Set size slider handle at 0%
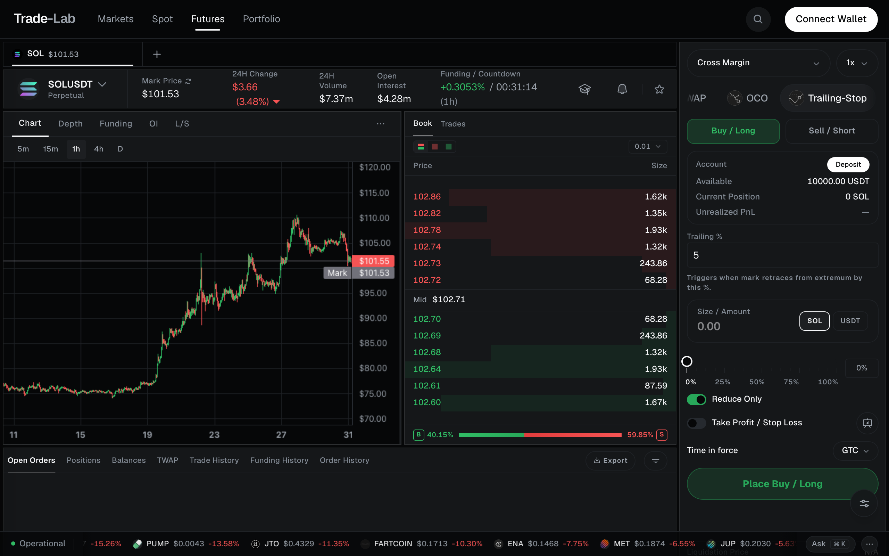 687,361
